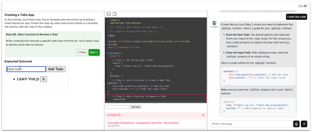Click the Expected Outcome heading
Viewport: 312px width, 132px height.
click(18, 61)
